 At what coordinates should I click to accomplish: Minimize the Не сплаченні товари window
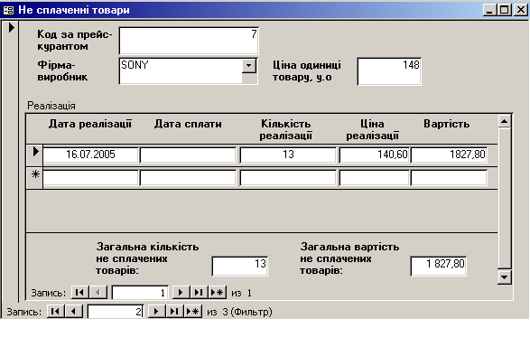[x=489, y=10]
